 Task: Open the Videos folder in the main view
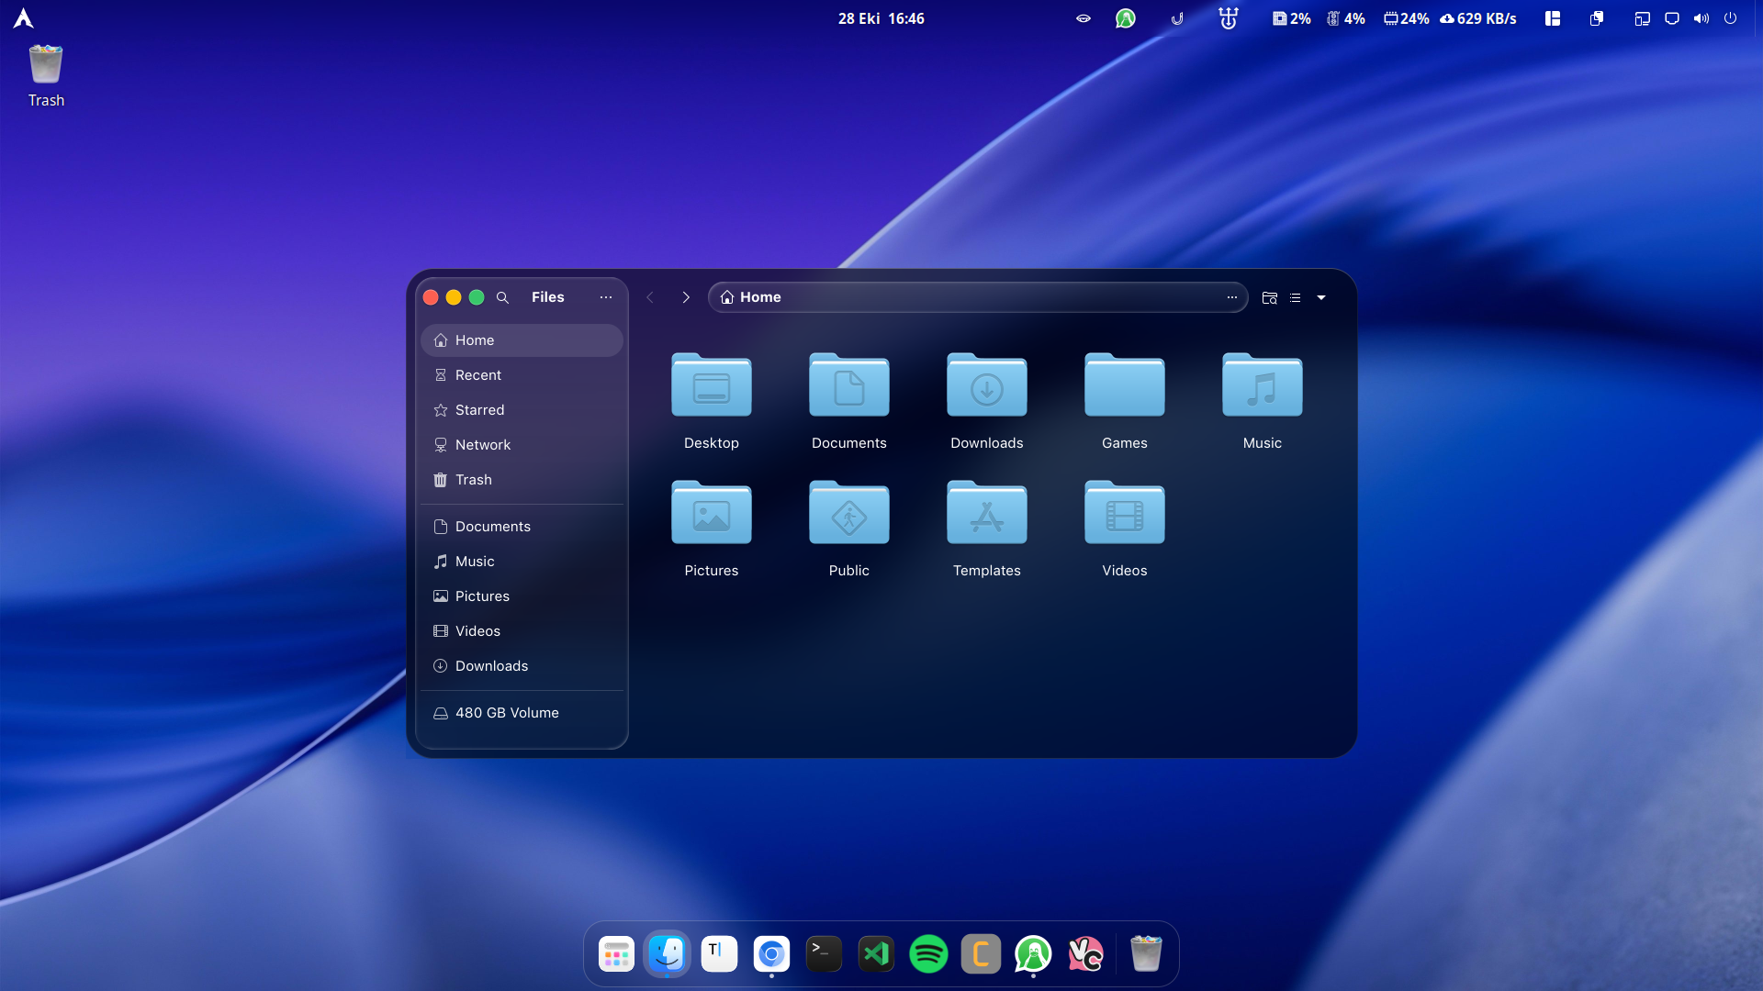point(1124,529)
